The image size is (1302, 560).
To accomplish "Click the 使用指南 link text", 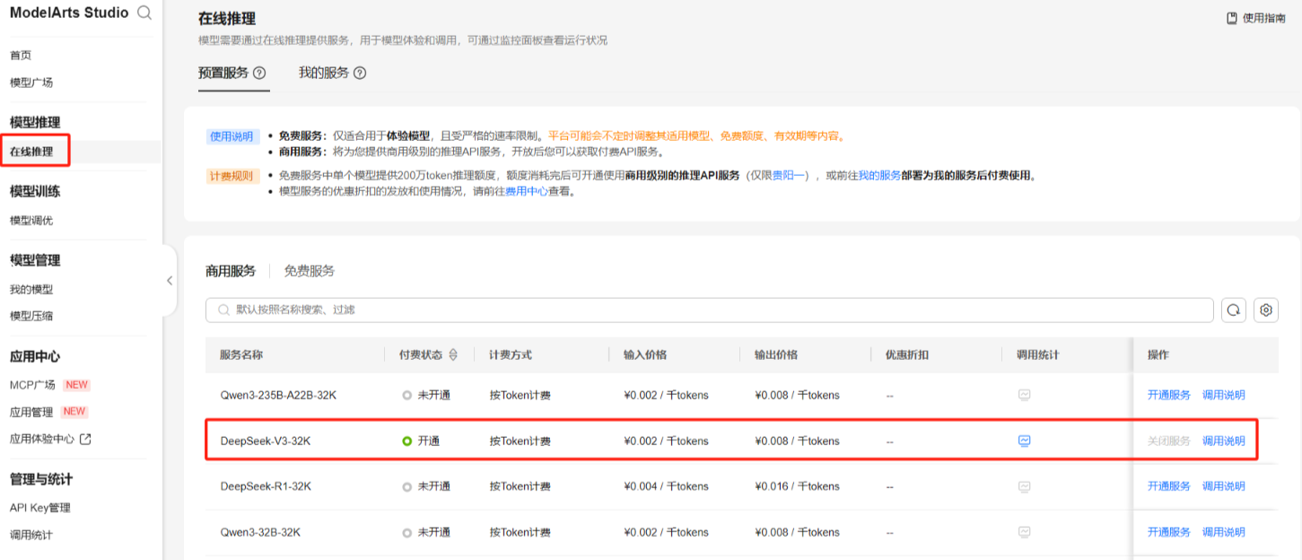I will coord(1264,18).
